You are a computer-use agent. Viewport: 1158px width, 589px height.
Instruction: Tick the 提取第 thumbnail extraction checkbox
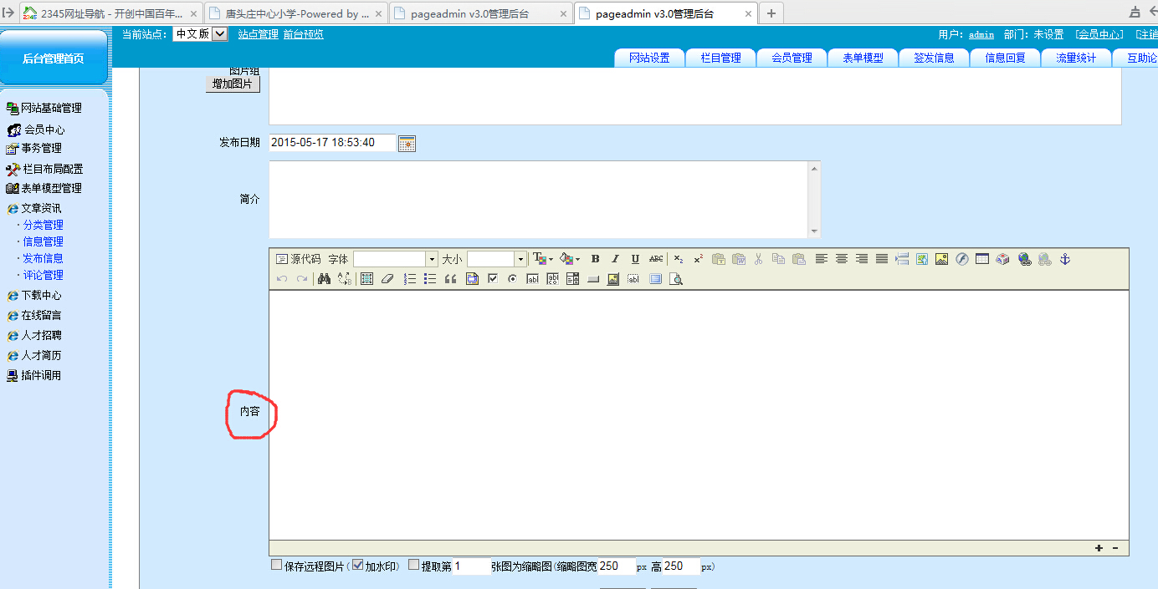point(414,566)
